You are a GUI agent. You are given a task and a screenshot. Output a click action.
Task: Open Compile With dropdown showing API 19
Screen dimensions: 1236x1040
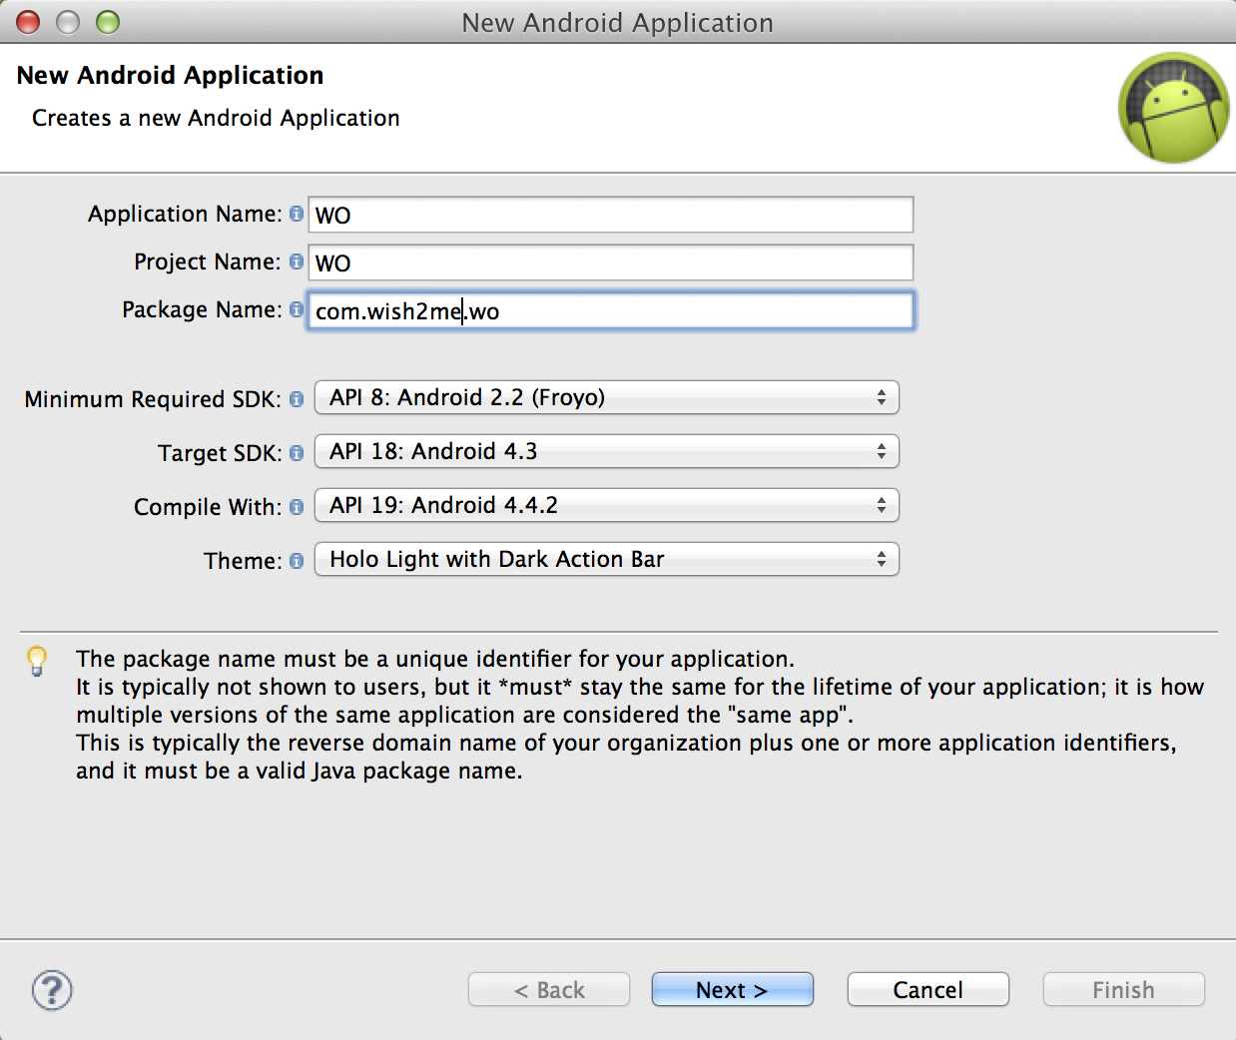(607, 505)
